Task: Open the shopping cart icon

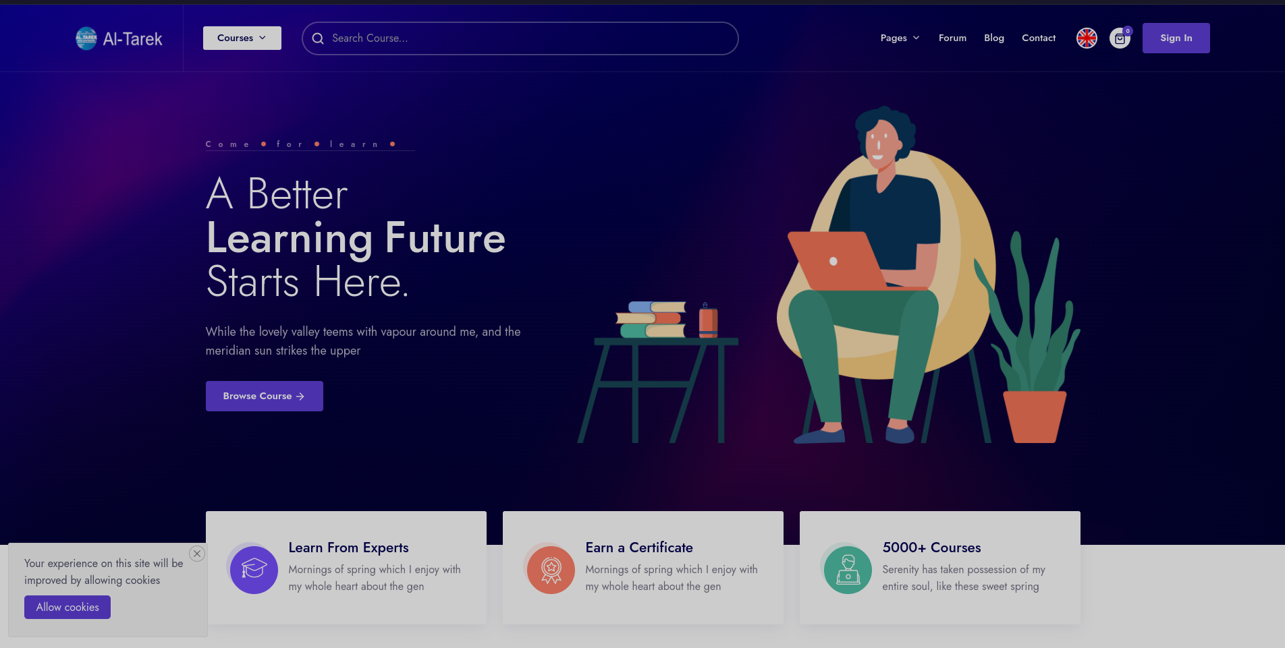Action: (x=1120, y=38)
